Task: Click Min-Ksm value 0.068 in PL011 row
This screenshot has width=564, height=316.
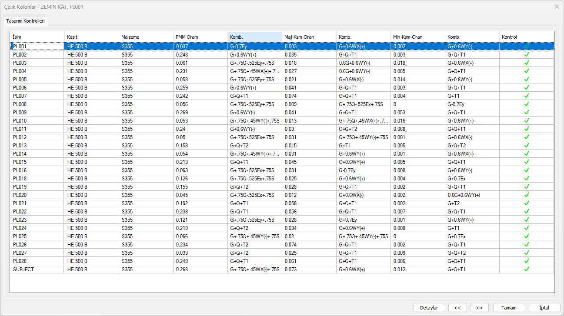Action: 399,129
